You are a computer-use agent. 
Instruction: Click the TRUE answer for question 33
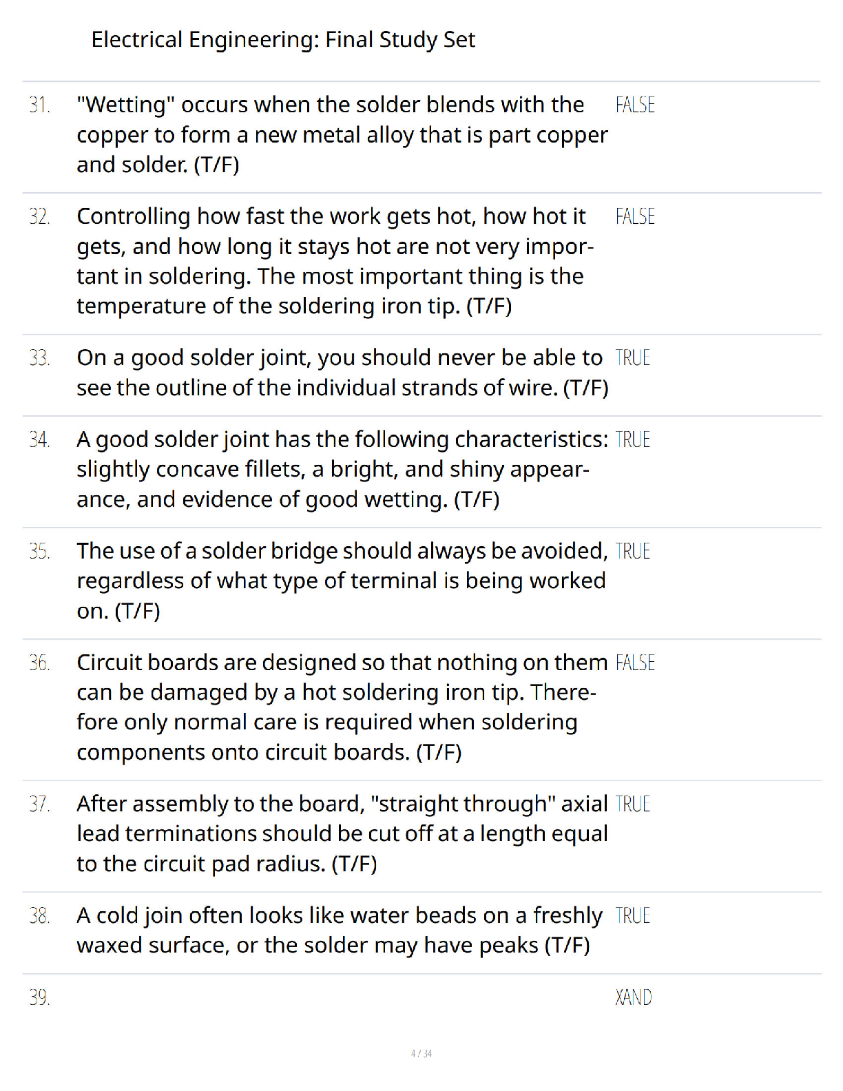[632, 358]
